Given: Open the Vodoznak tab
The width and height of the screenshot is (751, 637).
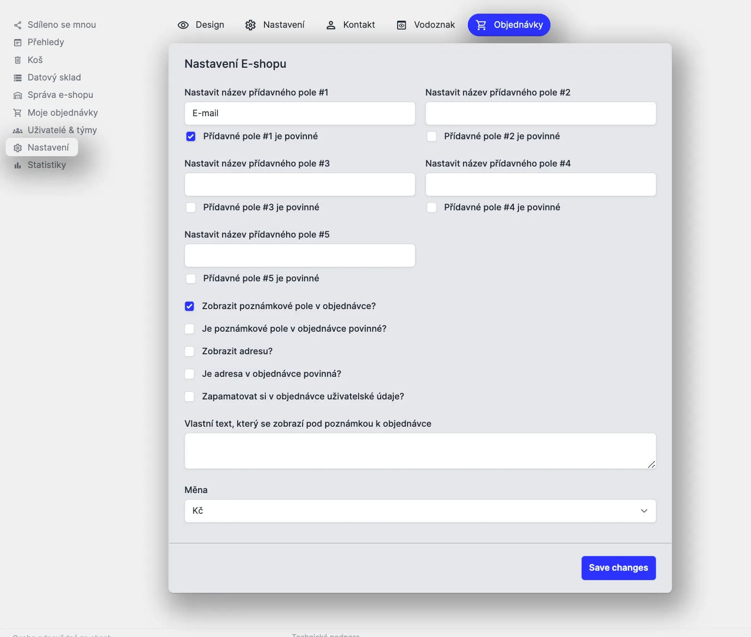Looking at the screenshot, I should coord(426,25).
